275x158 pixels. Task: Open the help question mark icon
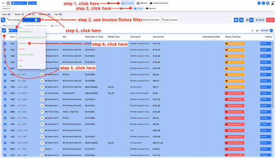coord(263,3)
